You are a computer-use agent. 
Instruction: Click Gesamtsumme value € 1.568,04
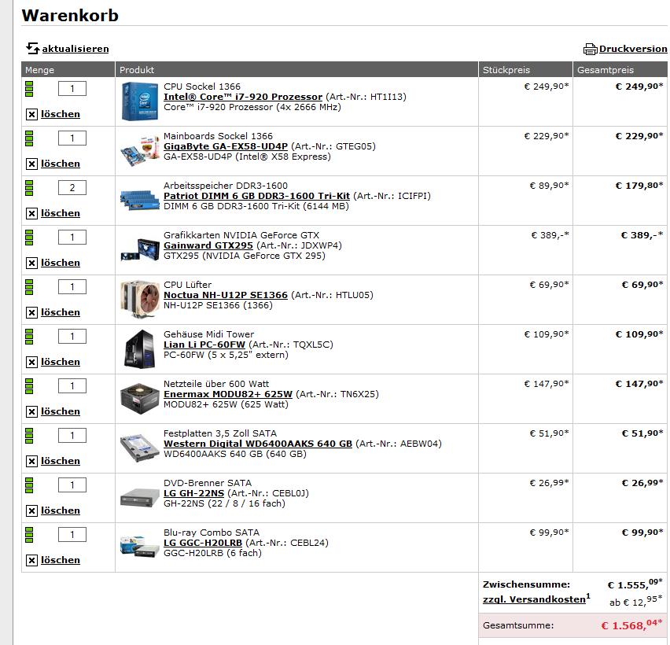coord(632,625)
